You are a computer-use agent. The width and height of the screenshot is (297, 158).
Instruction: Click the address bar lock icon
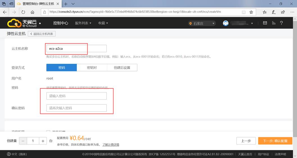coord(44,12)
